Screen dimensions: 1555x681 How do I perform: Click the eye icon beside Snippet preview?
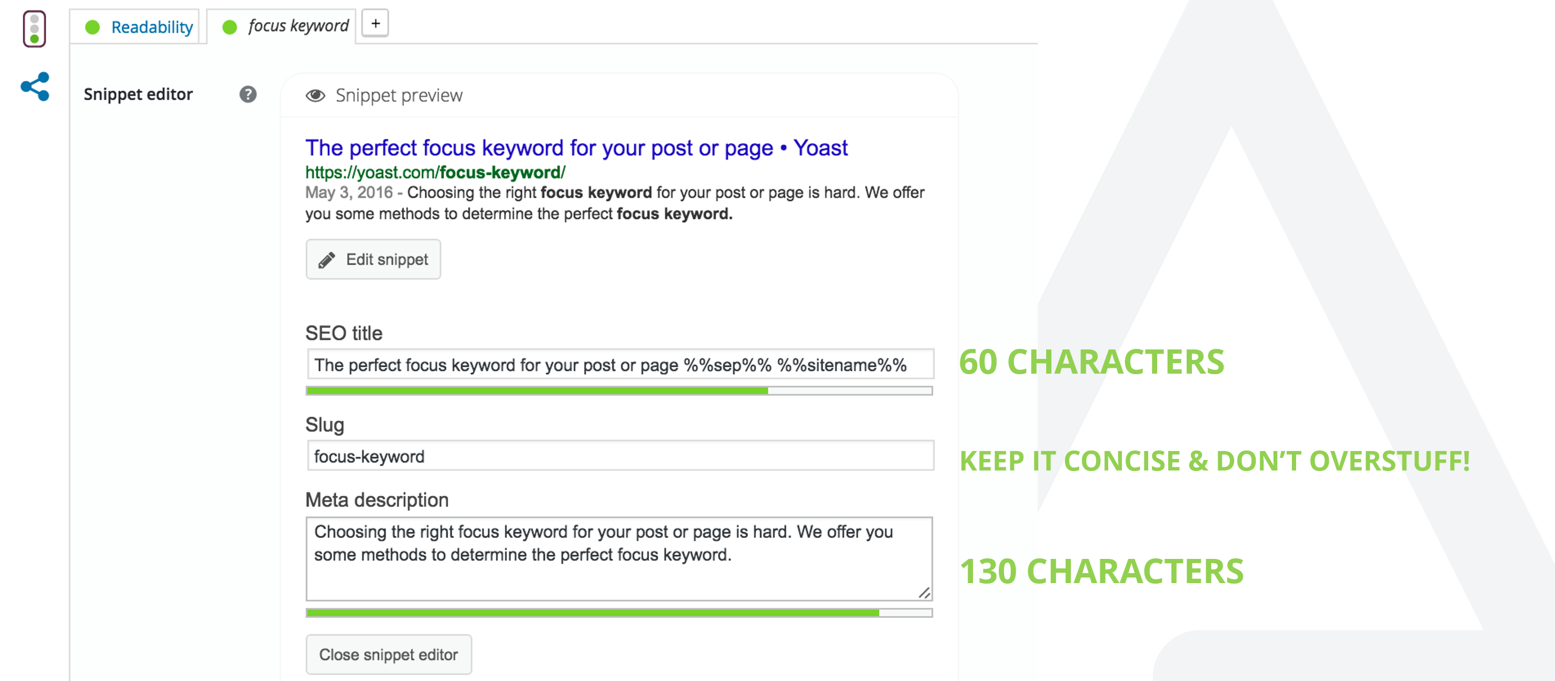[315, 95]
